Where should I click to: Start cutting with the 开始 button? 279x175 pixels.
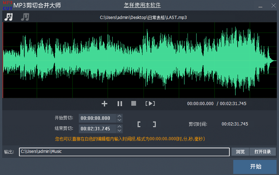255,167
